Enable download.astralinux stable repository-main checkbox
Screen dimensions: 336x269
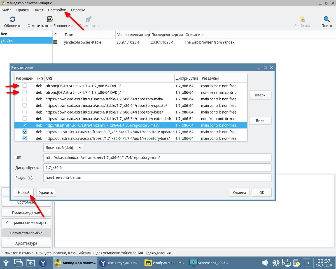click(x=25, y=99)
